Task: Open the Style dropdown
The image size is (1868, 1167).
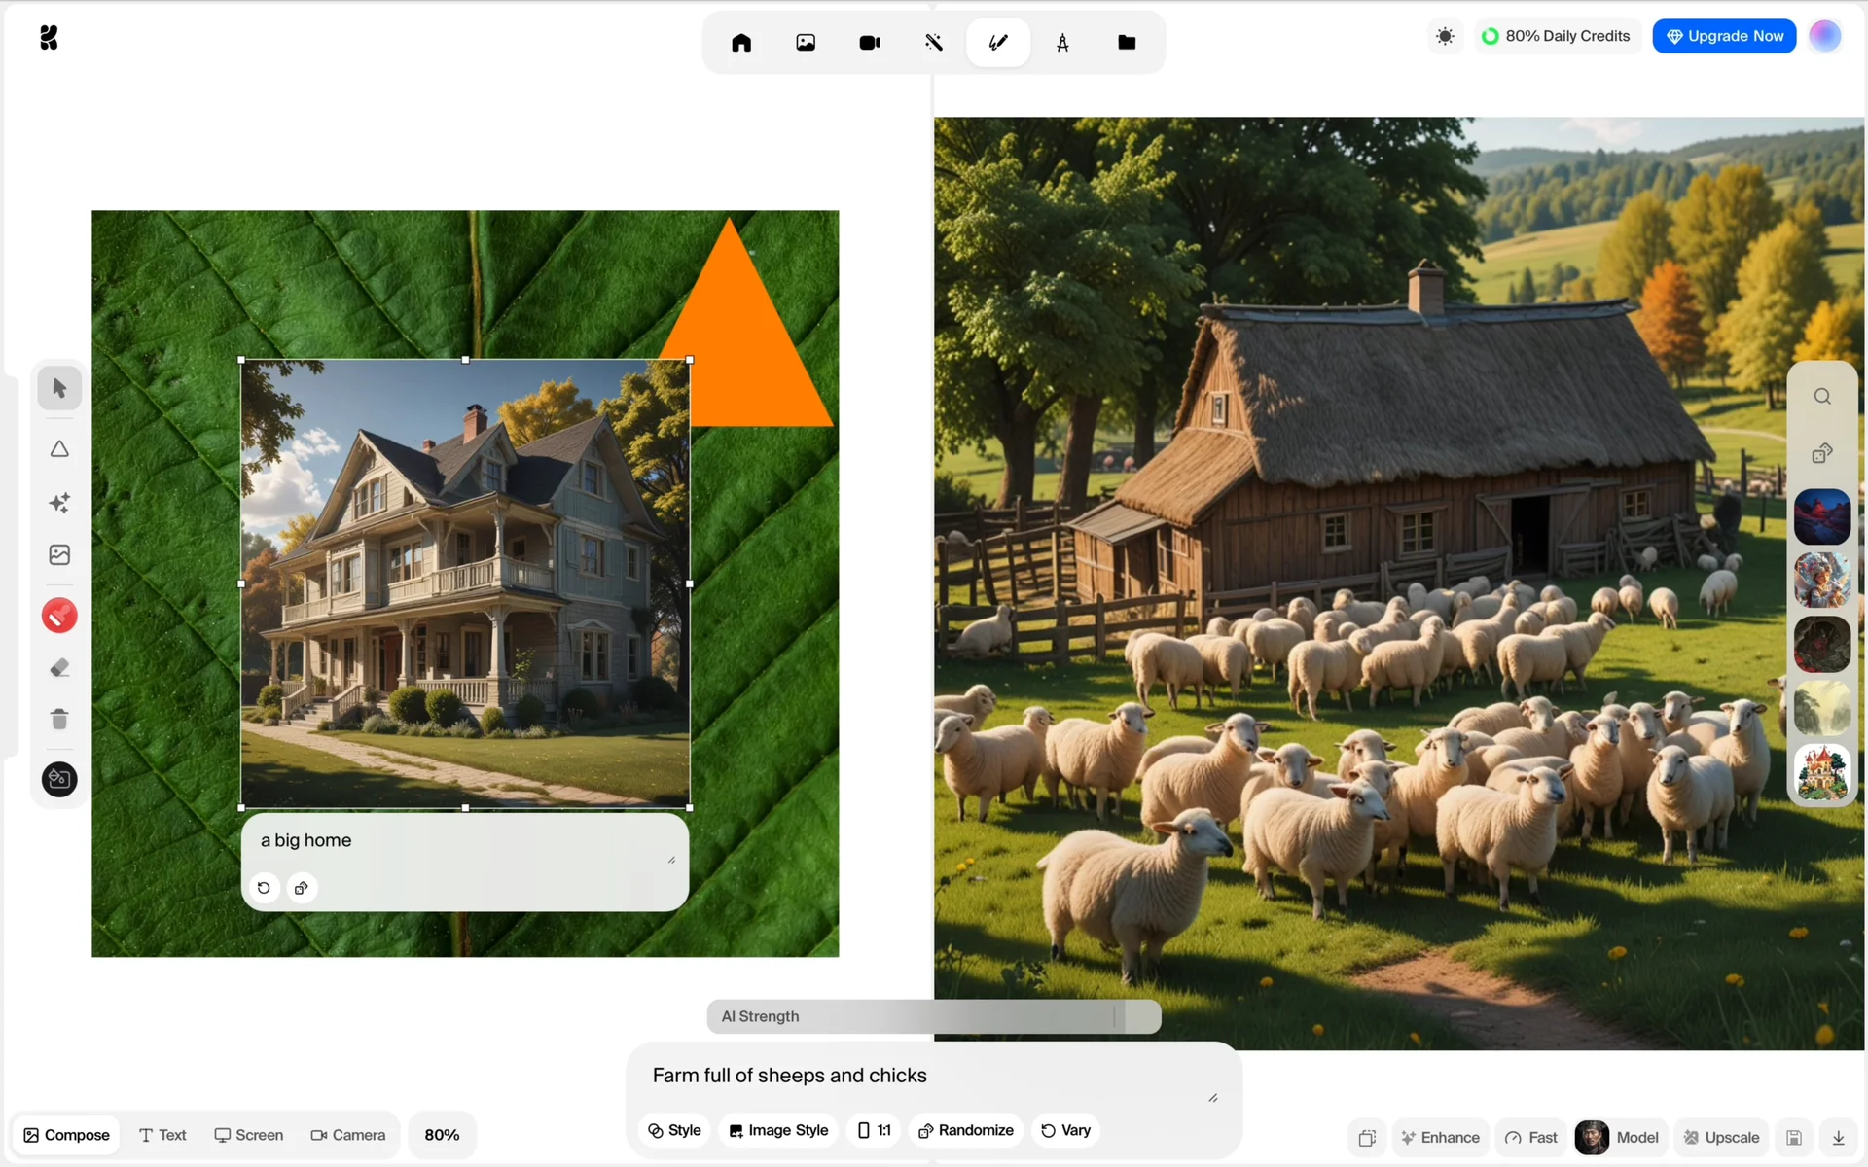Action: [x=674, y=1130]
